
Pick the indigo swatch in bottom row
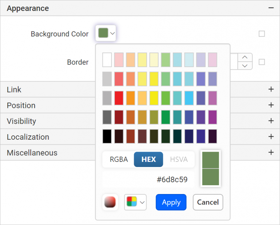point(201,136)
